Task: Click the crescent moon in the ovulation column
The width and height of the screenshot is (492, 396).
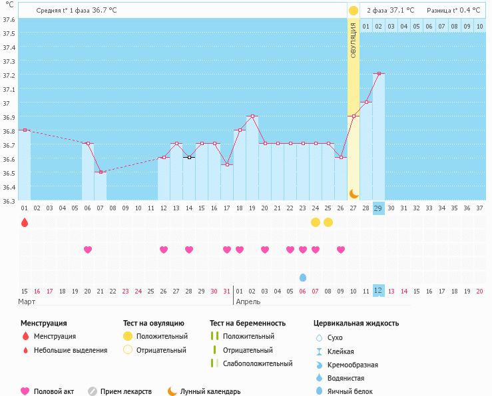Action: [354, 193]
